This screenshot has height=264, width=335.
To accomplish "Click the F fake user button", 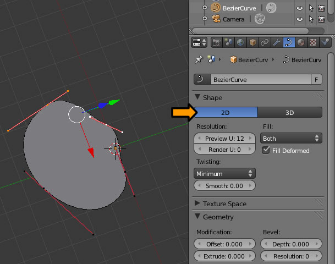I will click(316, 80).
